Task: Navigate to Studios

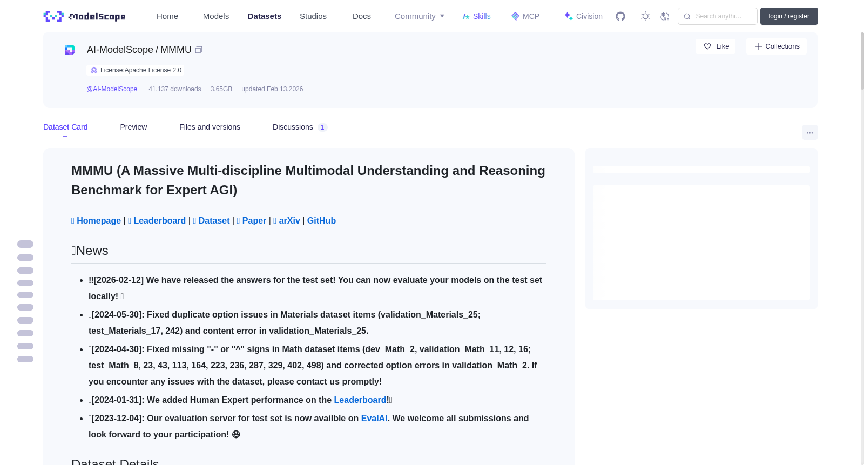Action: (x=313, y=16)
